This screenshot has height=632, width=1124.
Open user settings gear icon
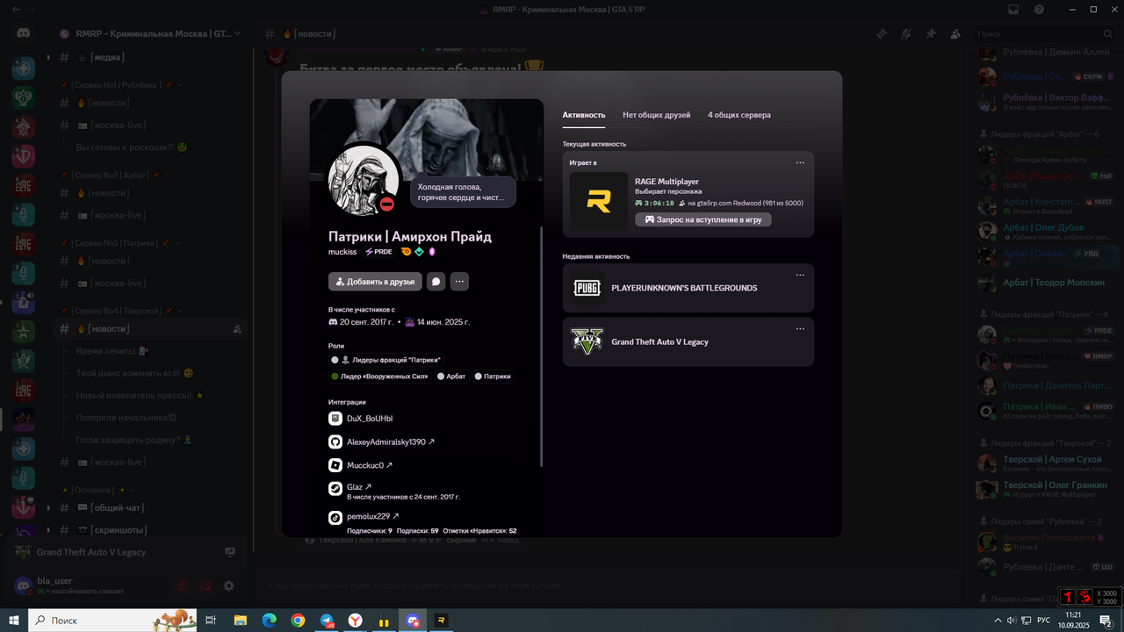click(x=228, y=585)
